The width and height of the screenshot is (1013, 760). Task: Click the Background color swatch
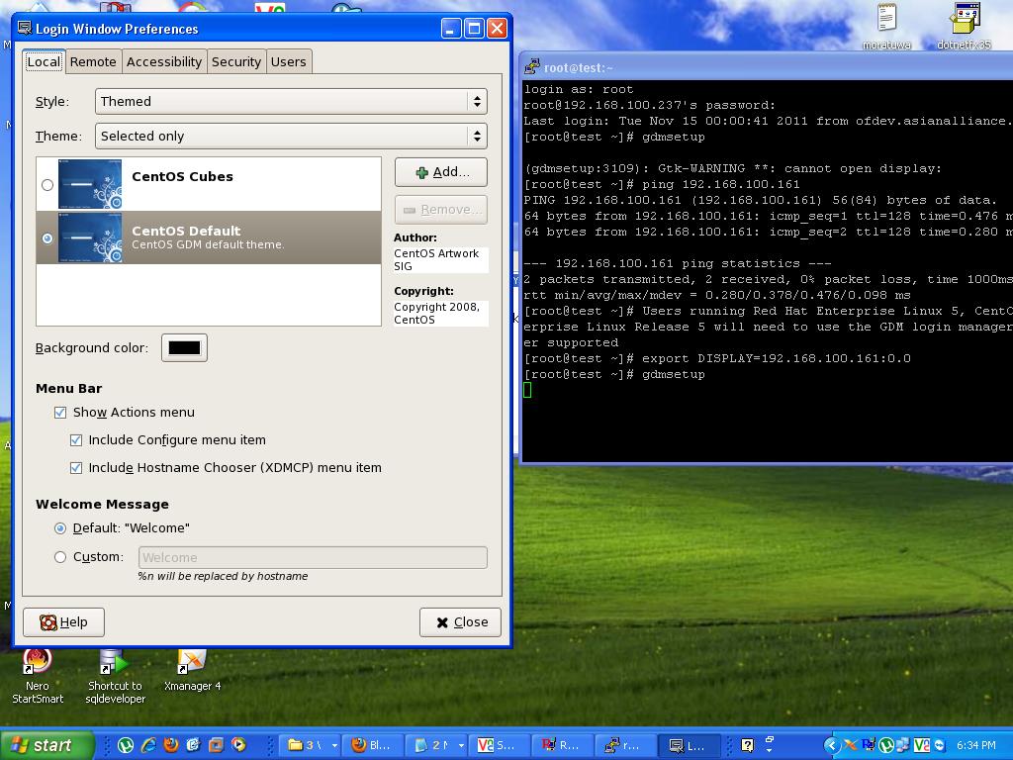point(184,347)
